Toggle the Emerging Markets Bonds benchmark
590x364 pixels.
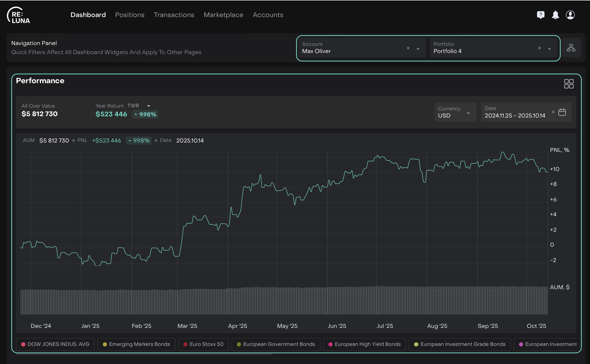136,344
